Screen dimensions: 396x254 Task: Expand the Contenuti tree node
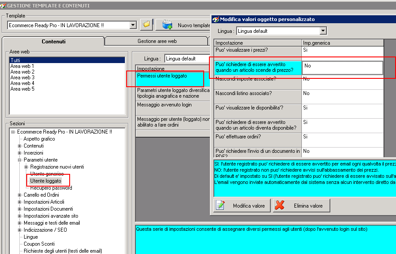click(x=19, y=146)
